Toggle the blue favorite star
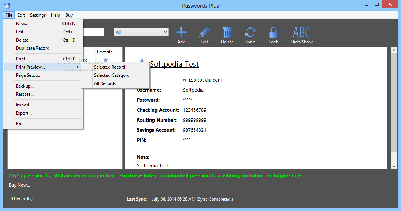This screenshot has width=401, height=211. pyautogui.click(x=106, y=60)
